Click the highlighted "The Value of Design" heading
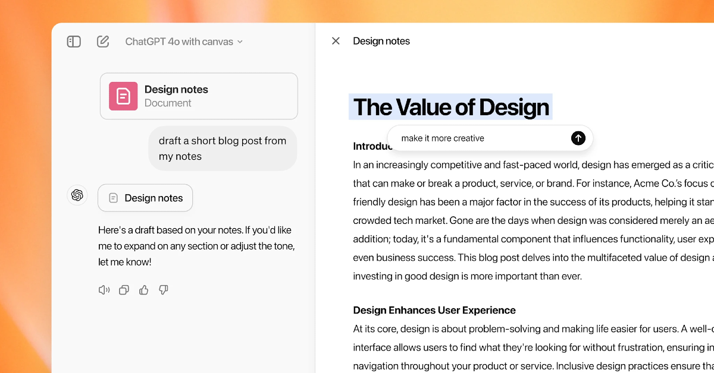The image size is (714, 373). click(x=451, y=108)
